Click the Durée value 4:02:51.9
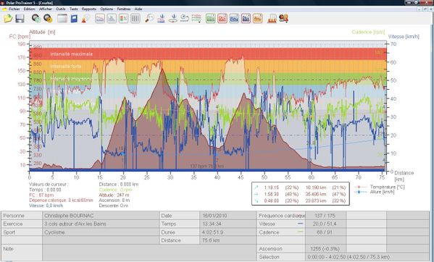Screen dimensions: 434x262 click(212, 232)
